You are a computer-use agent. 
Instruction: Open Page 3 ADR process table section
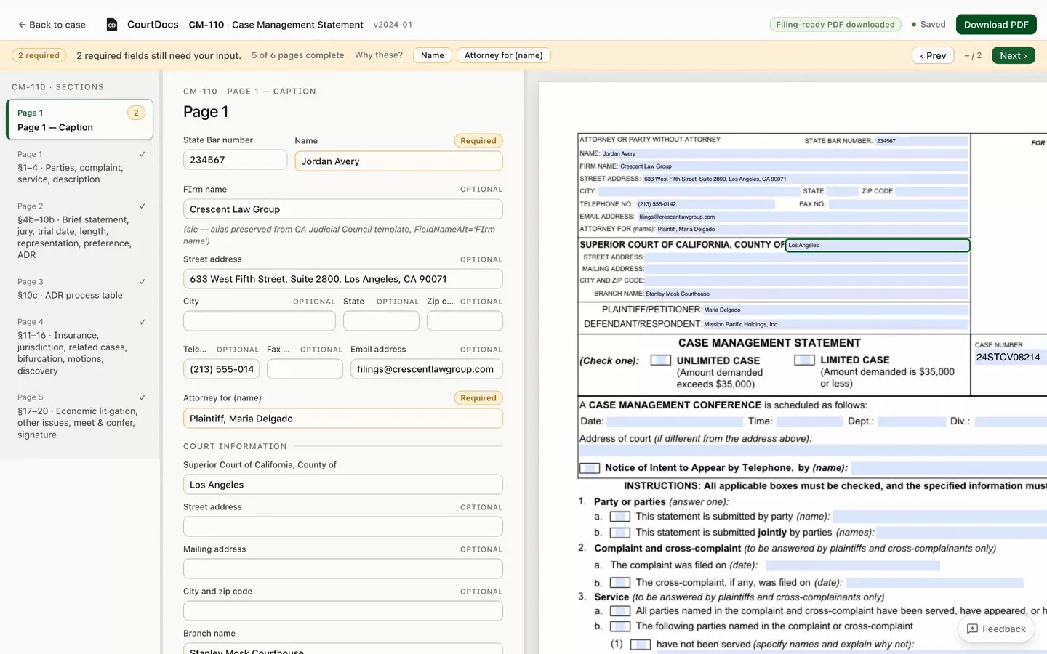(x=80, y=288)
